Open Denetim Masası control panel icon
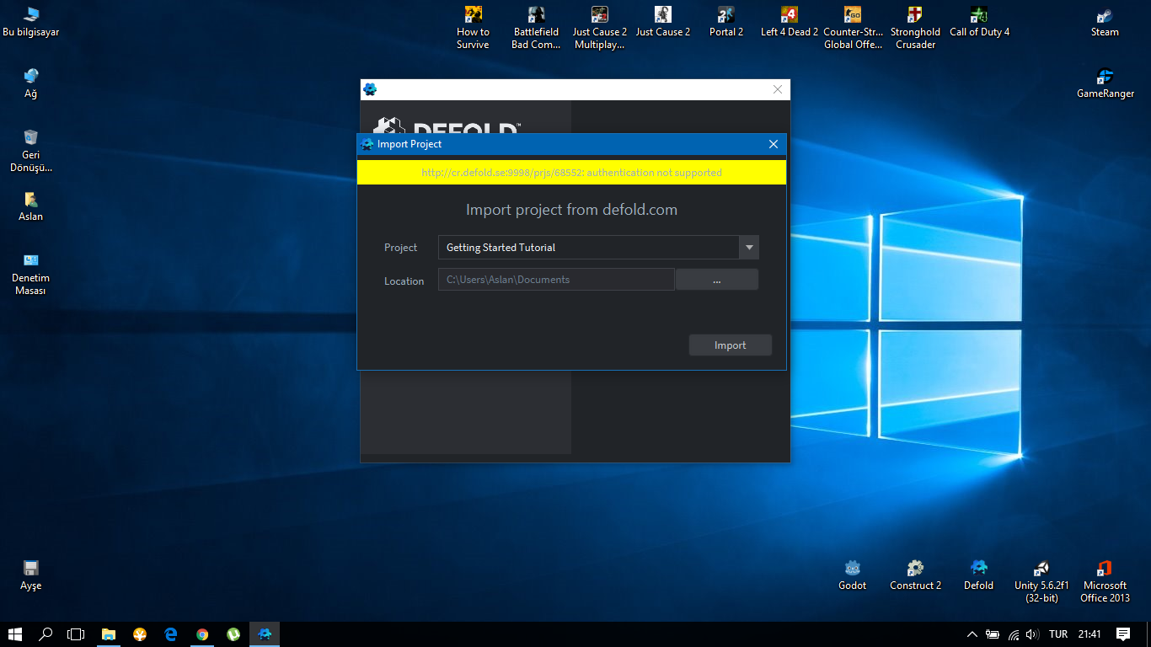1151x647 pixels. click(x=30, y=275)
